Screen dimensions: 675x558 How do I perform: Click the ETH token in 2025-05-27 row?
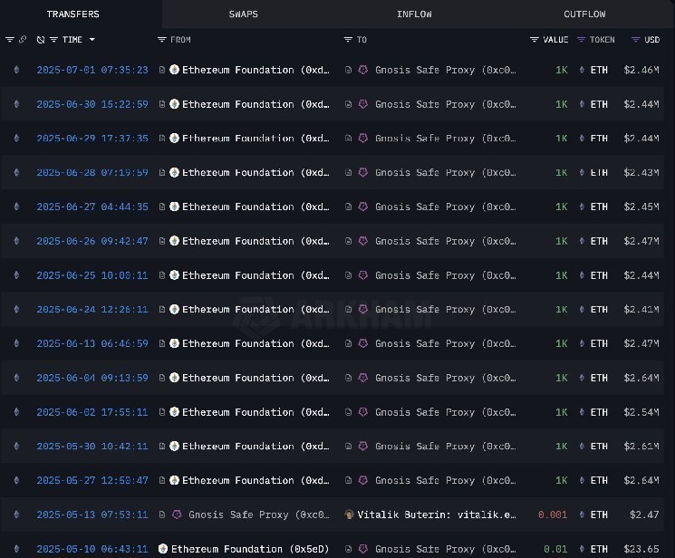[599, 480]
